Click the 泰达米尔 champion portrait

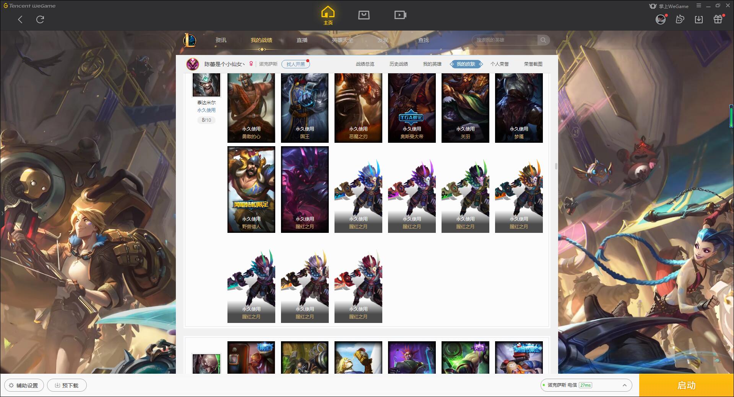click(x=206, y=85)
